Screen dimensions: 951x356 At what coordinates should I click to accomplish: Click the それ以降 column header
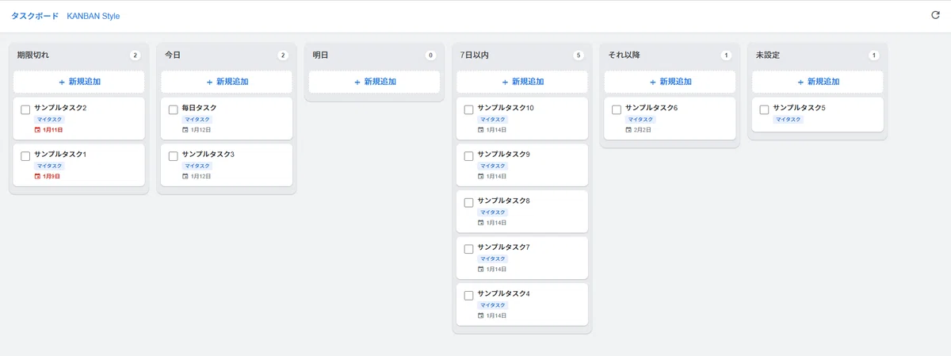tap(624, 56)
